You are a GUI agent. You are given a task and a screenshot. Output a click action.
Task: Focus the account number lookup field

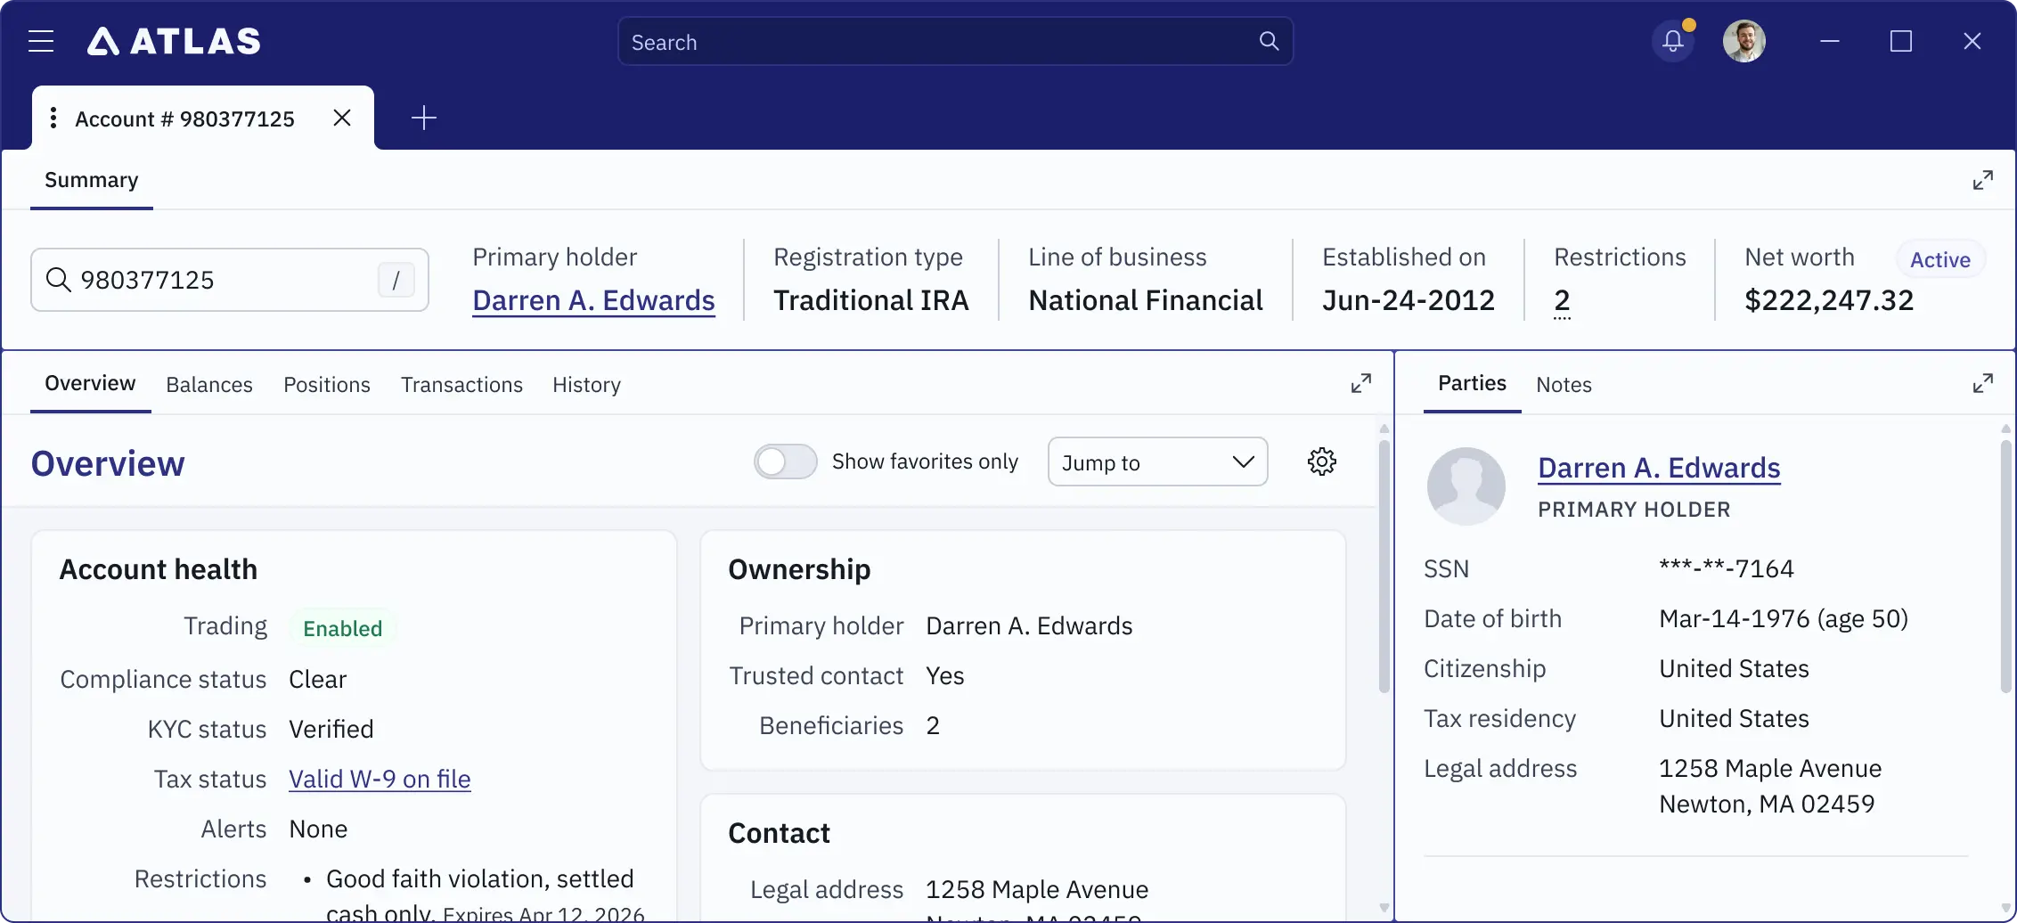click(230, 280)
